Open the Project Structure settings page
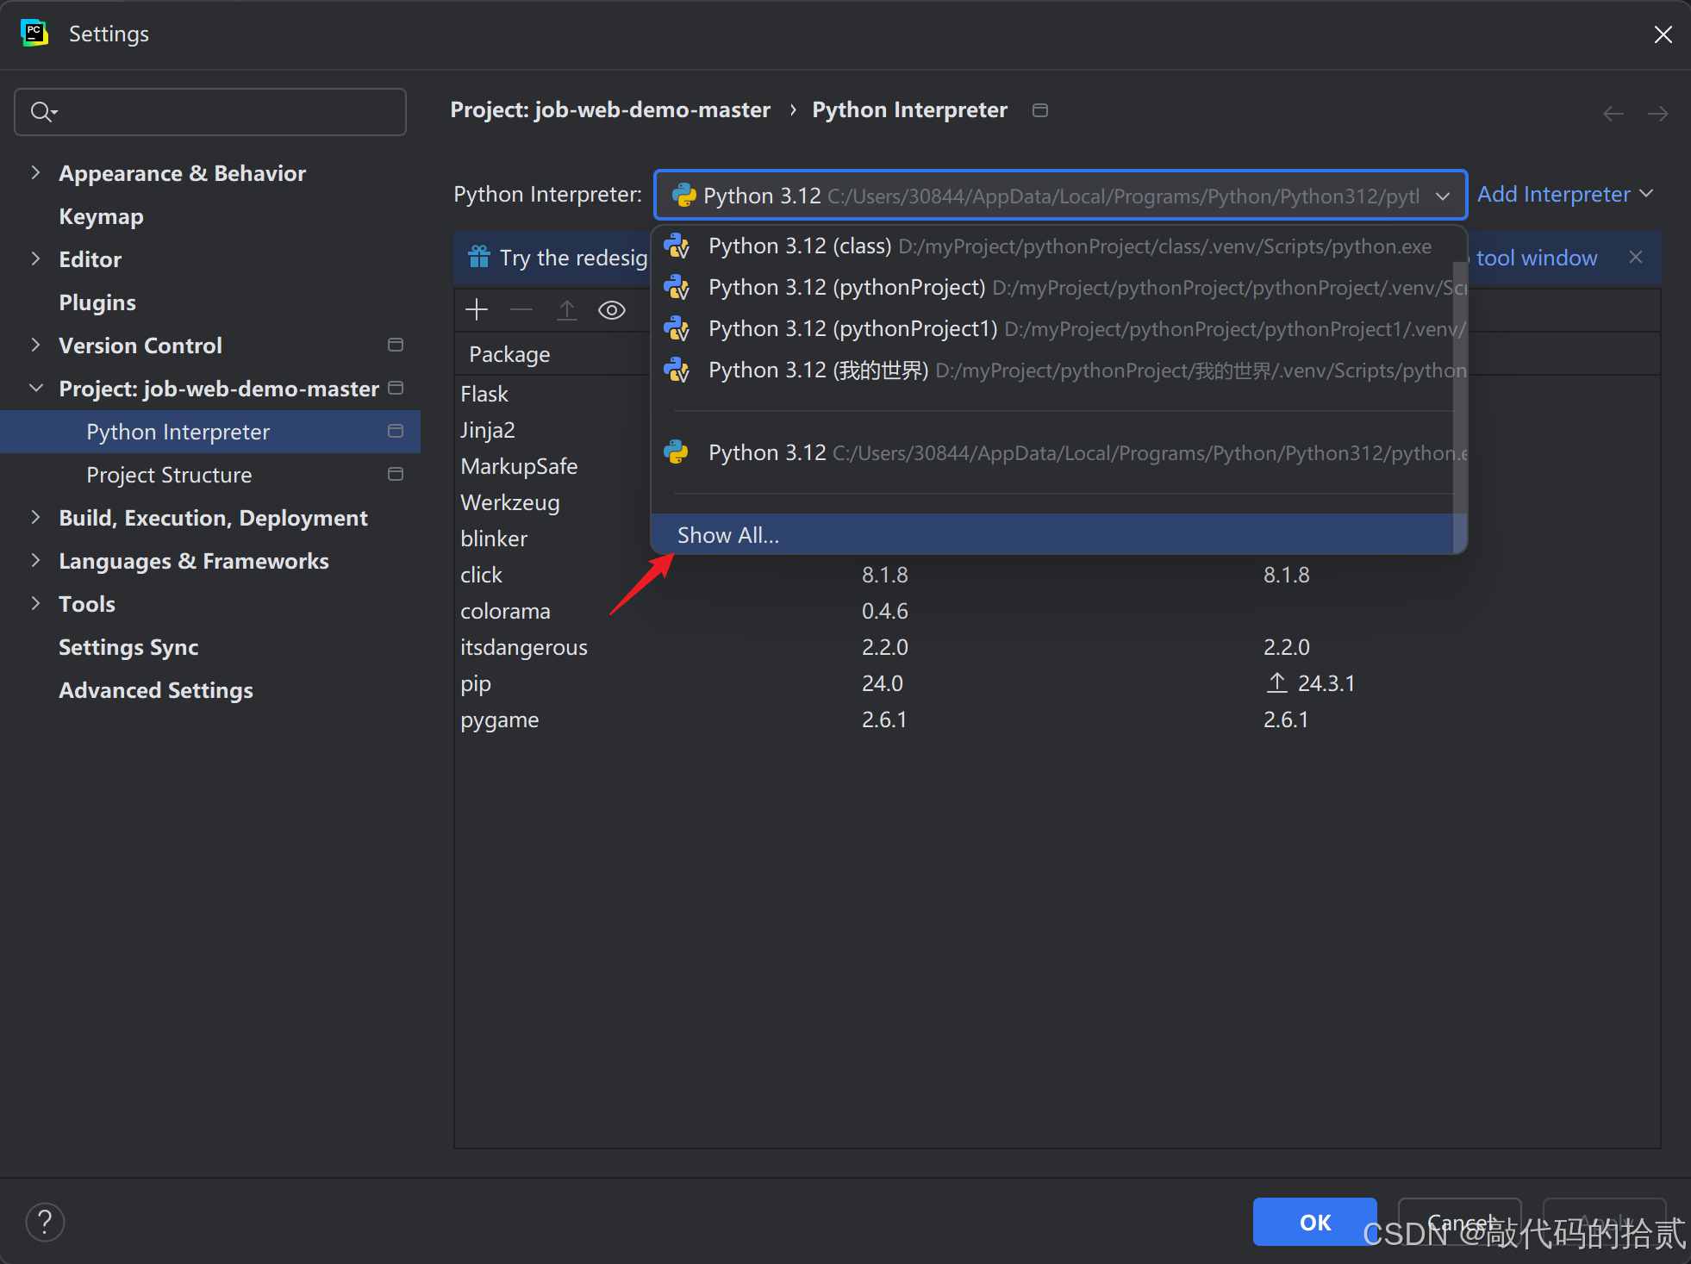 [169, 475]
